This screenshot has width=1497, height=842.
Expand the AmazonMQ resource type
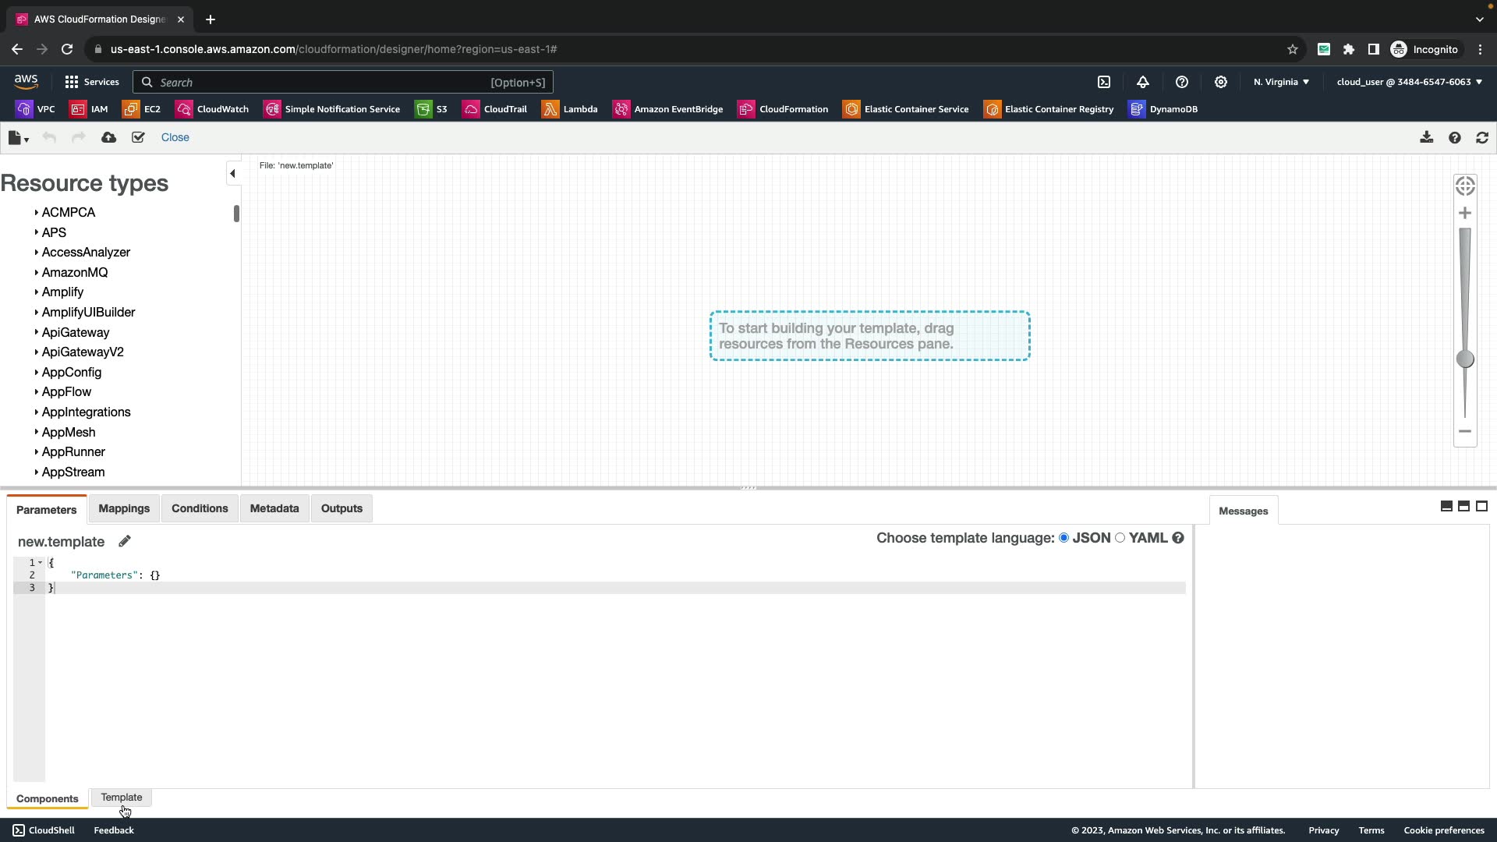click(x=37, y=272)
